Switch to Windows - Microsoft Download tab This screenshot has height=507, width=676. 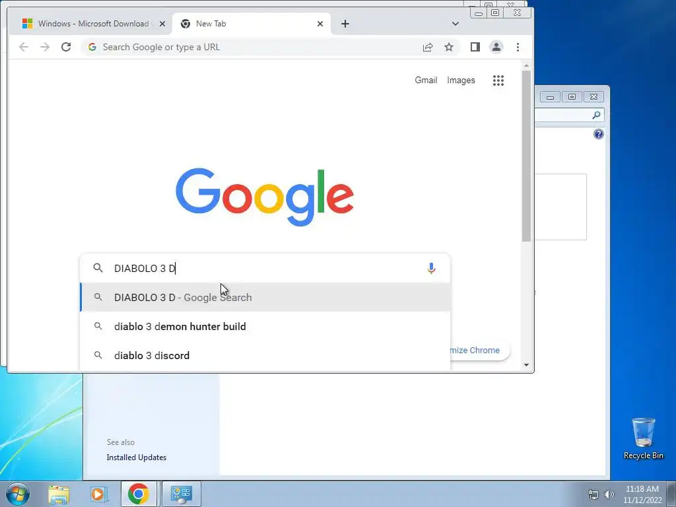[x=88, y=24]
